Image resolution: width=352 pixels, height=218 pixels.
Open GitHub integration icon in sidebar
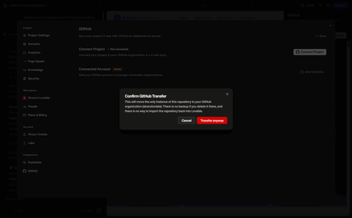coord(24,171)
